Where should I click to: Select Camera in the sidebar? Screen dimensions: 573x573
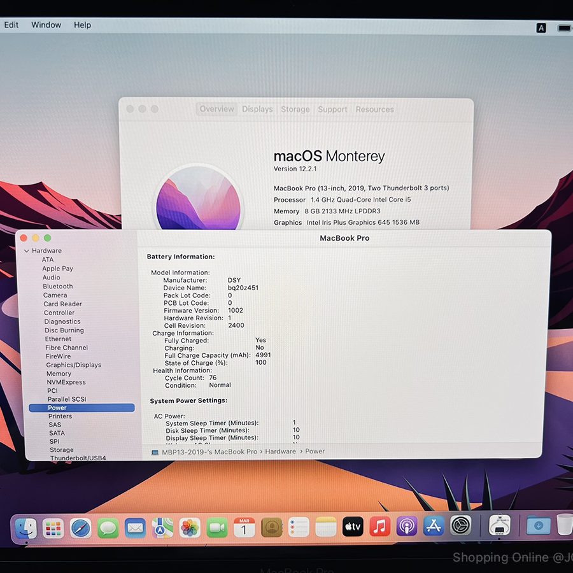coord(55,295)
